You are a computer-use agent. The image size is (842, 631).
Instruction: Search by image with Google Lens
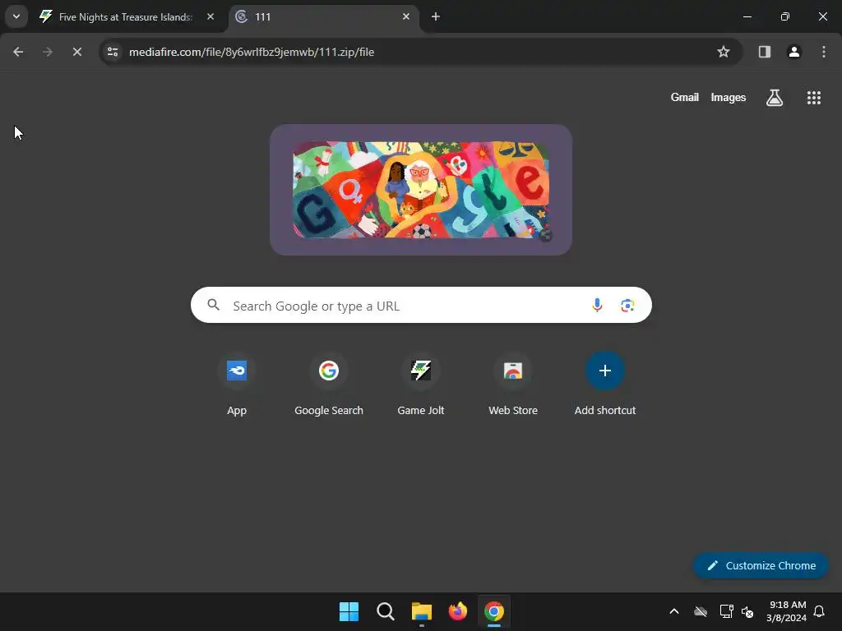[627, 306]
